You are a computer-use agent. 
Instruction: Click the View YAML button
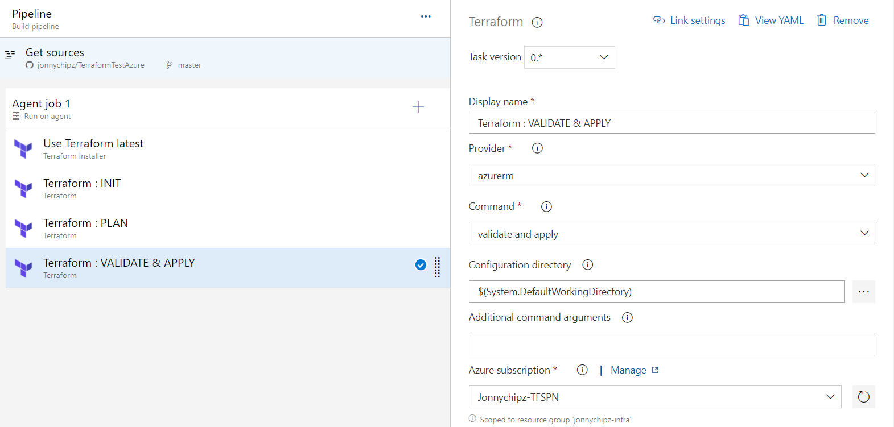coord(771,20)
